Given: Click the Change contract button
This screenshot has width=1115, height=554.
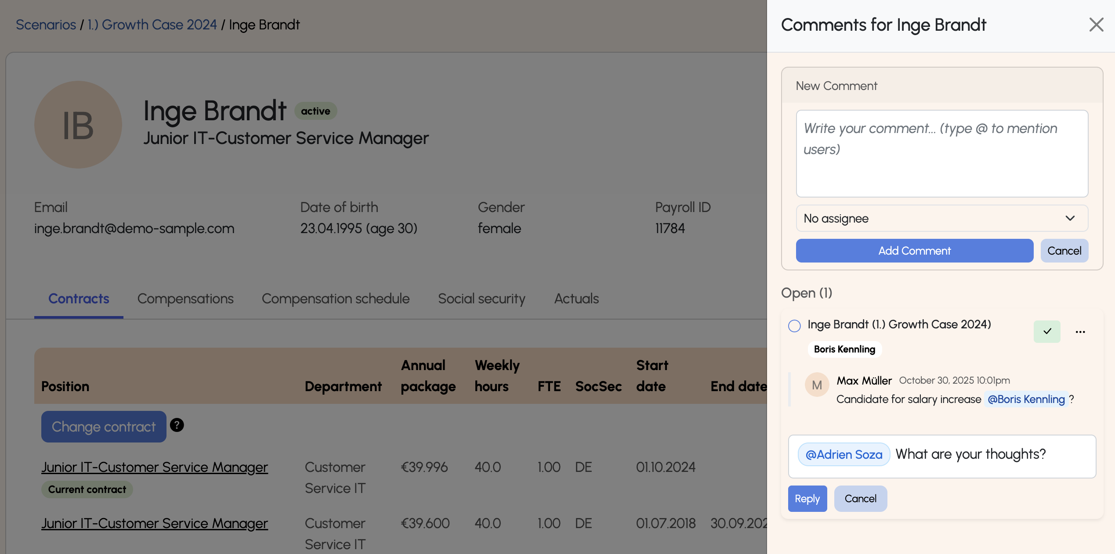Looking at the screenshot, I should (104, 427).
